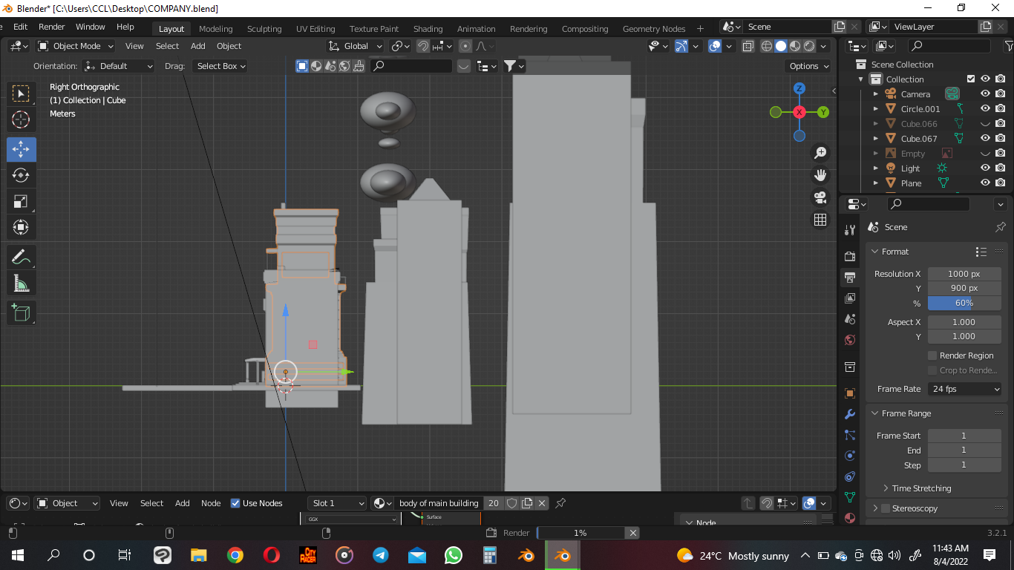Expand the Camera tree item
The image size is (1014, 570).
(875, 94)
